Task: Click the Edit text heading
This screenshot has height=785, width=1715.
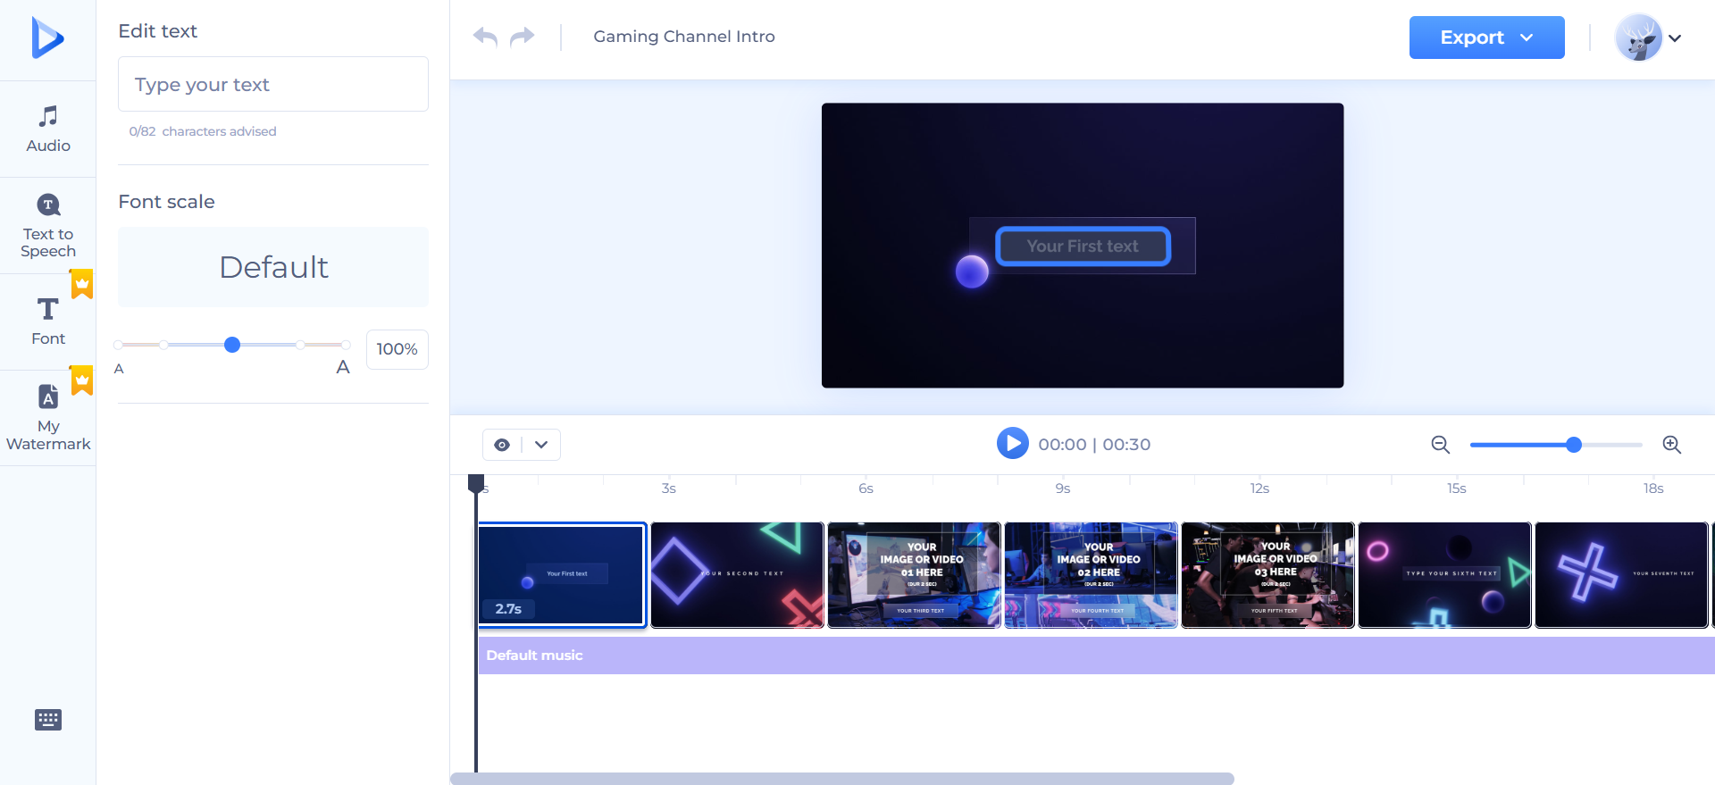Action: [158, 31]
